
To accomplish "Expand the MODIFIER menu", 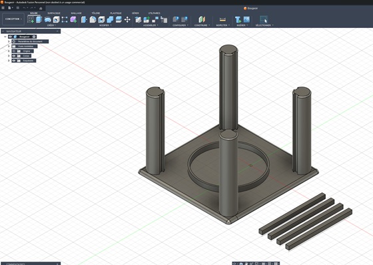I will pos(105,25).
